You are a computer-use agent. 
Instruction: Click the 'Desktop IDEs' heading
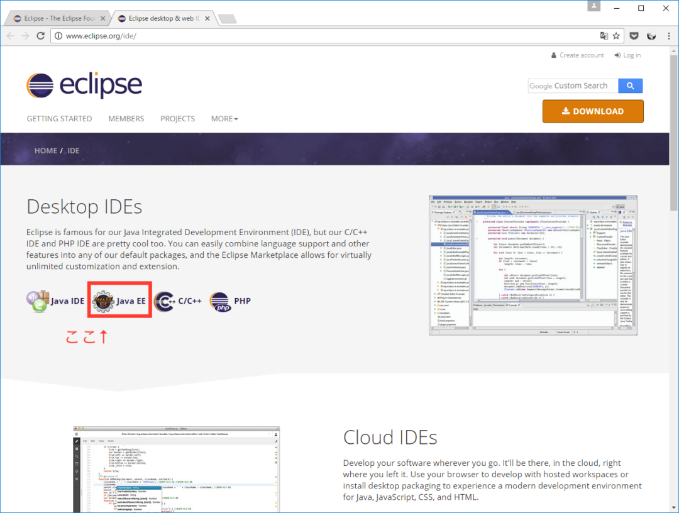(x=84, y=207)
